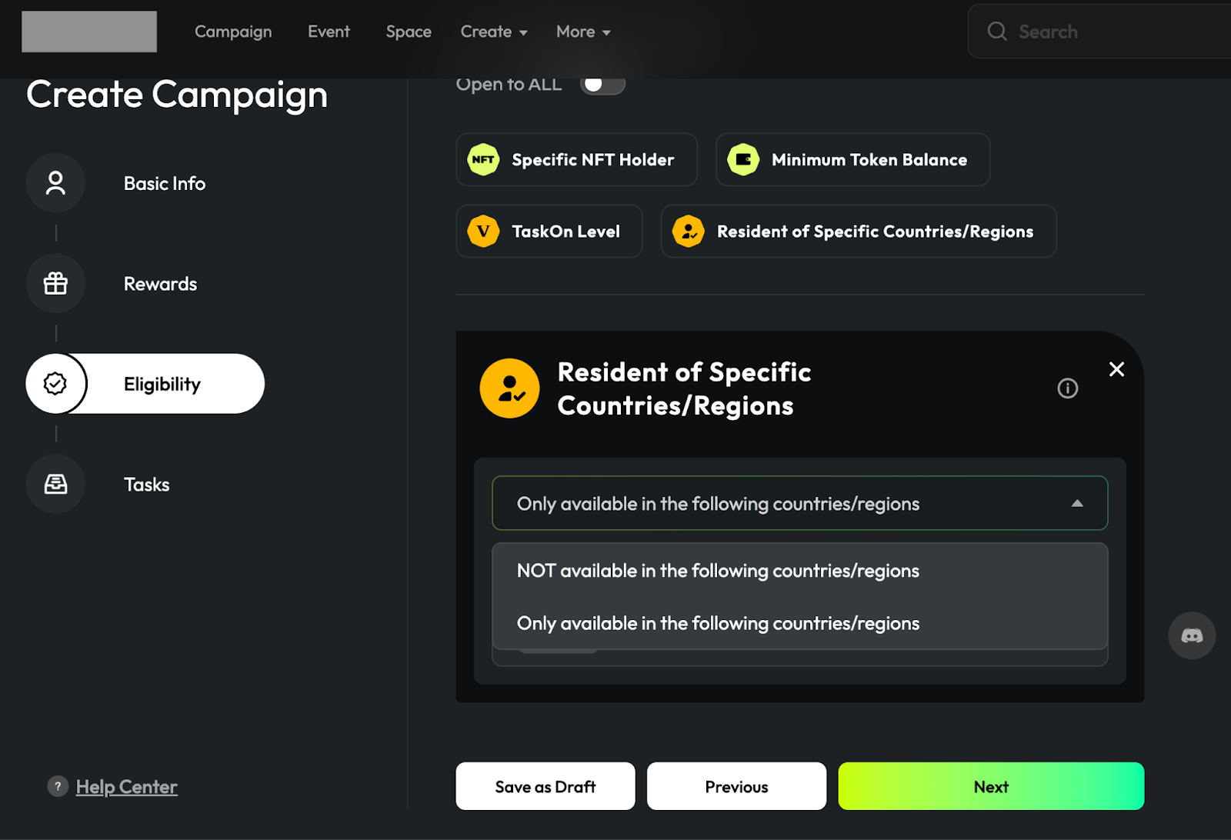The height and width of the screenshot is (840, 1231).
Task: Click the Tasks inbox tray icon
Action: (x=55, y=484)
